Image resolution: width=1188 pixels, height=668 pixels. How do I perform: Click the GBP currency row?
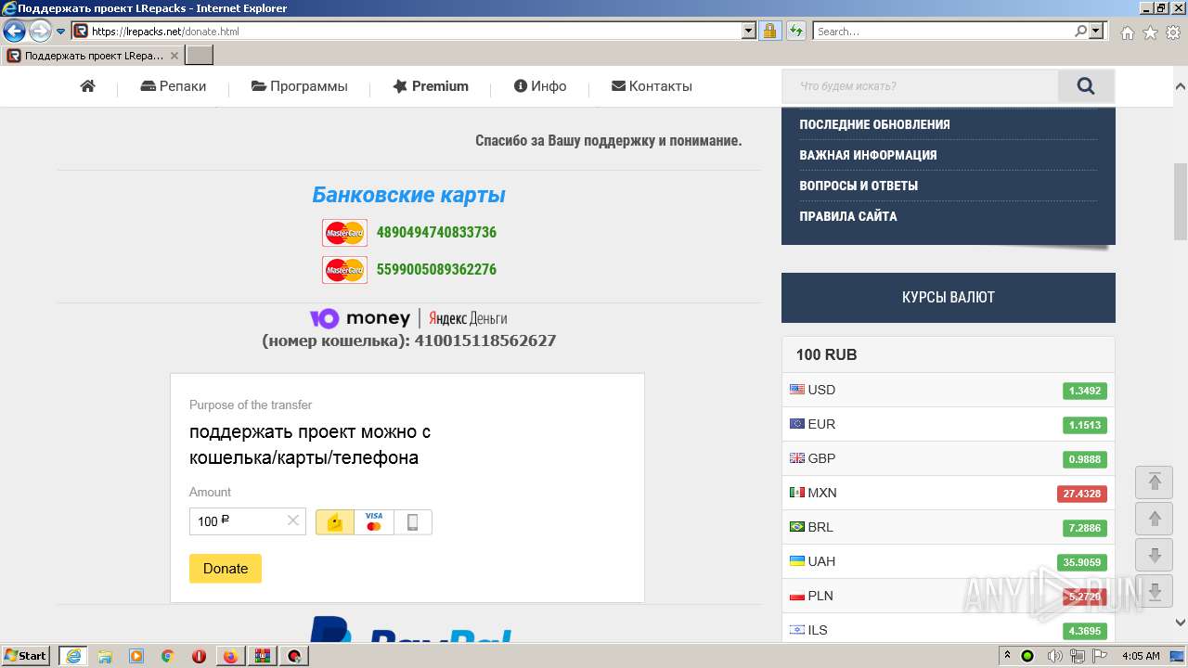pyautogui.click(x=948, y=458)
